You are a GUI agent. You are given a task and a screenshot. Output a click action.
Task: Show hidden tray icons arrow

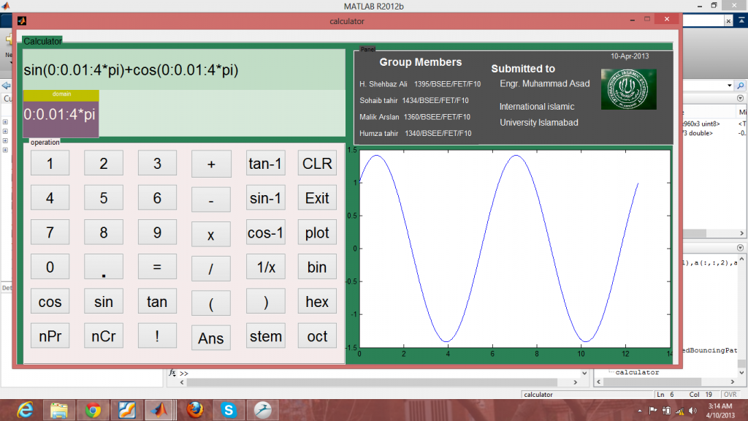click(640, 411)
